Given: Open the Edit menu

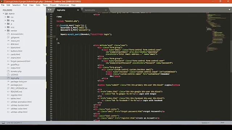Looking at the screenshot, I should (x=8, y=5).
